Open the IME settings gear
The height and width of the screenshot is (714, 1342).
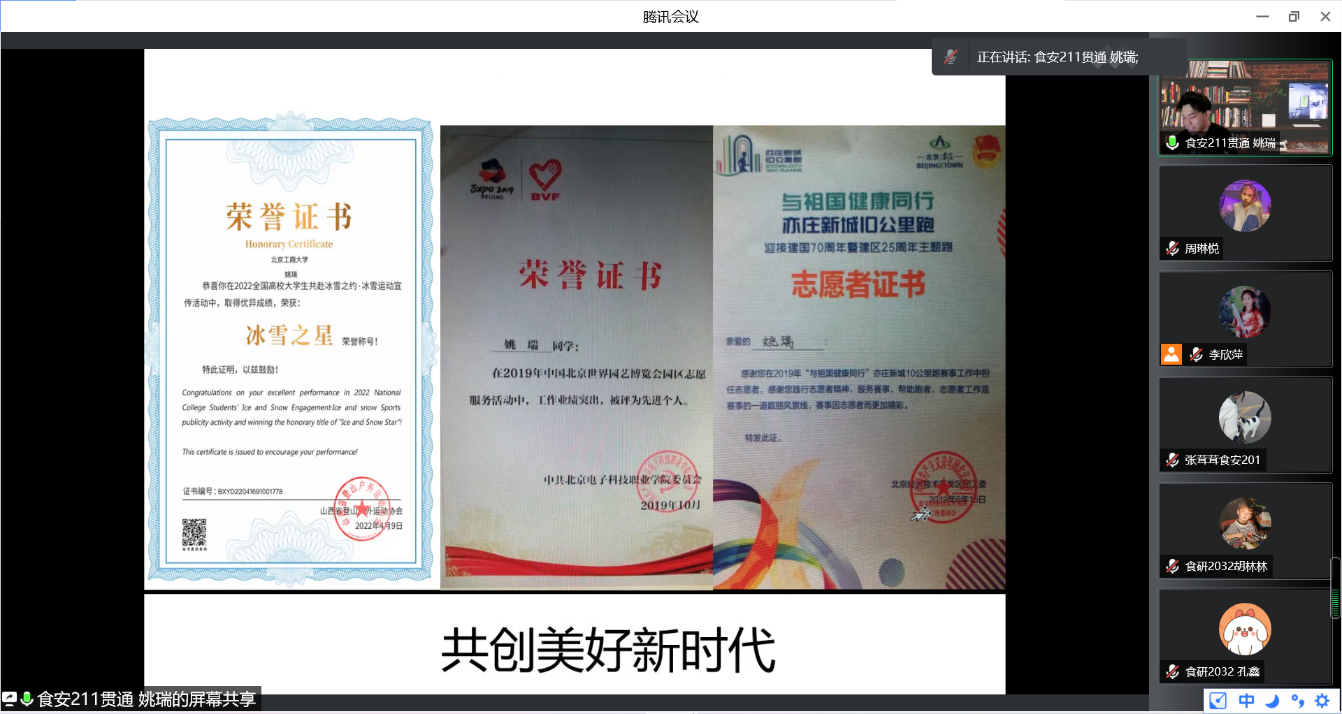tap(1322, 701)
